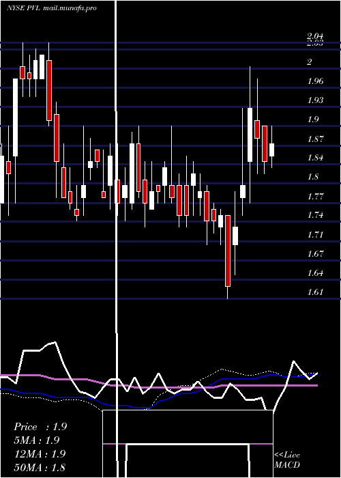Viewport: 341px width, 478px height.
Task: Click the 1.71 price axis label
Action: tap(315, 234)
